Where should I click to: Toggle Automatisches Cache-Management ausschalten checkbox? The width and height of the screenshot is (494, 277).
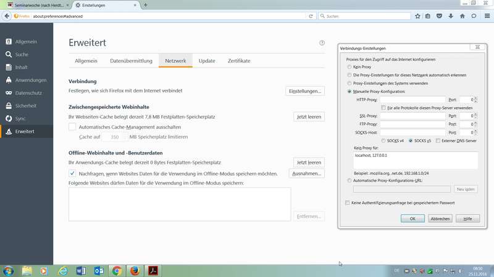click(x=72, y=127)
